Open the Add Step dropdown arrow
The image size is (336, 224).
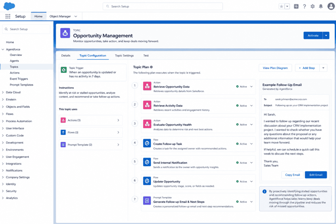(323, 68)
